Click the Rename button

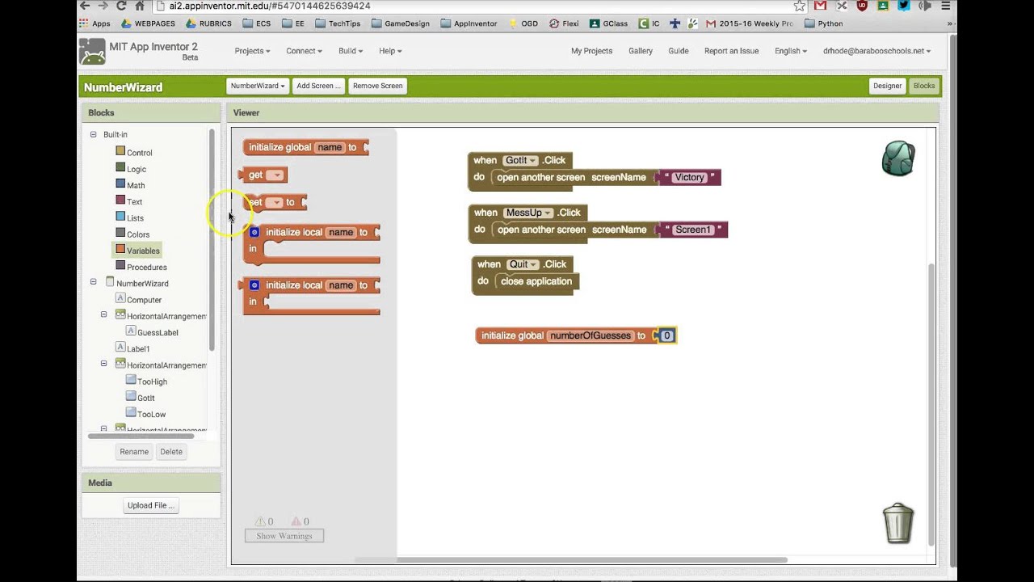(x=134, y=452)
